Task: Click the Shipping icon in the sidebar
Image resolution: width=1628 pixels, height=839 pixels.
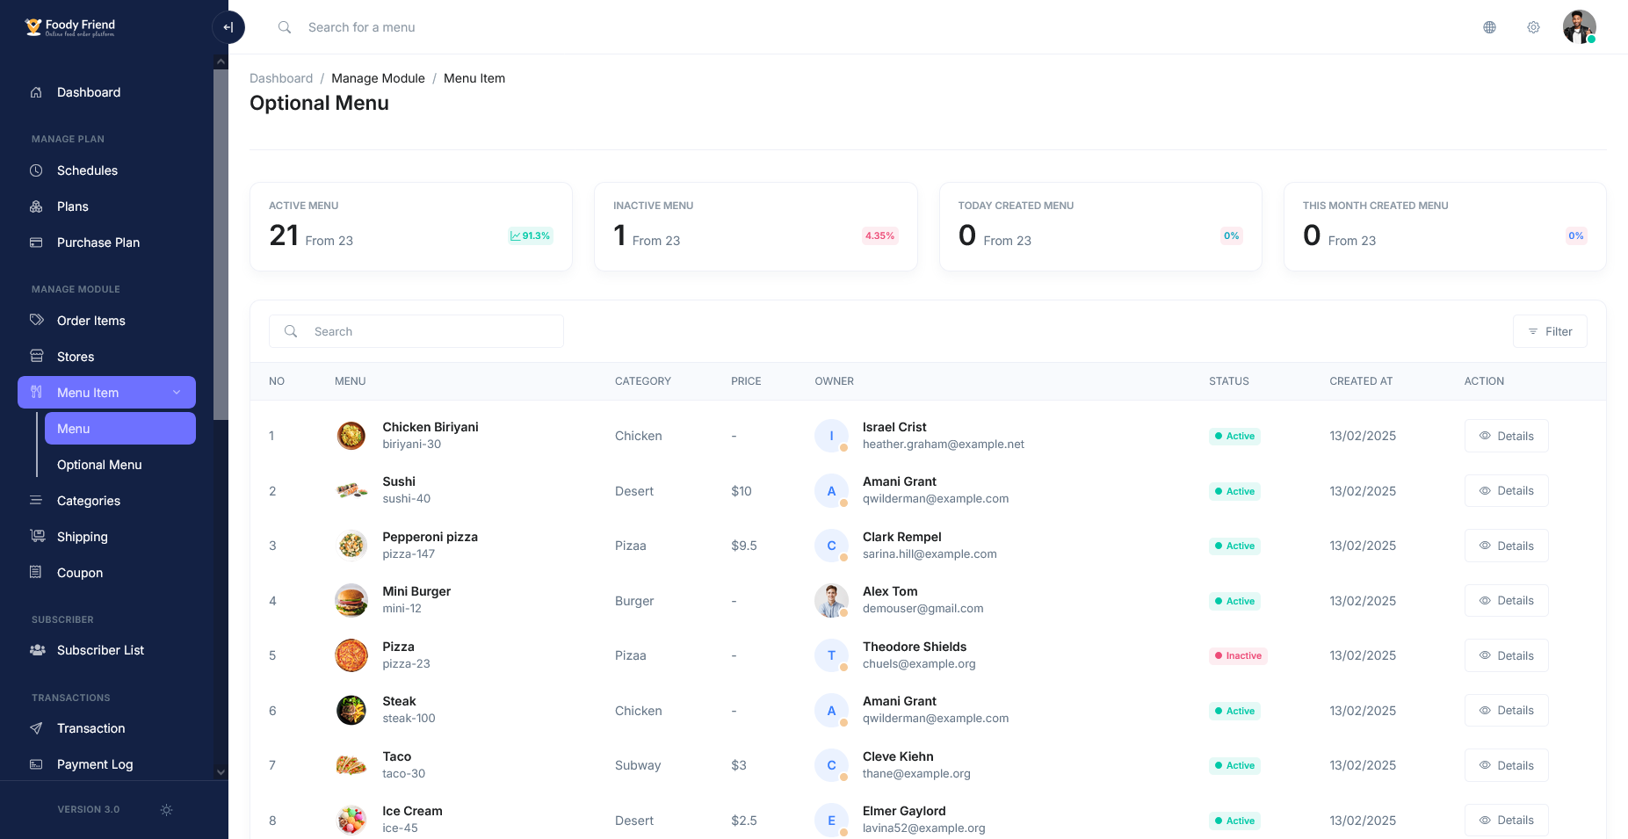Action: pos(37,537)
